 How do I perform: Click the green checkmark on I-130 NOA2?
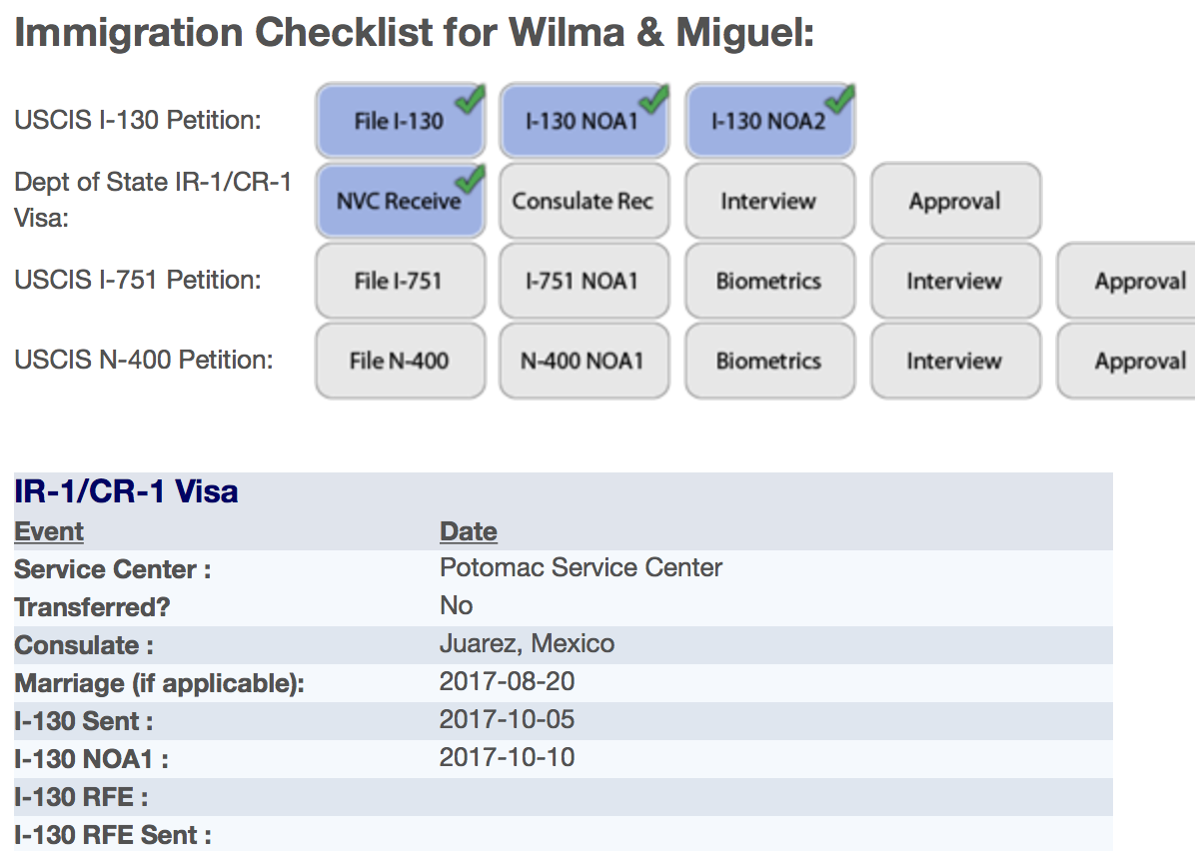click(x=840, y=99)
